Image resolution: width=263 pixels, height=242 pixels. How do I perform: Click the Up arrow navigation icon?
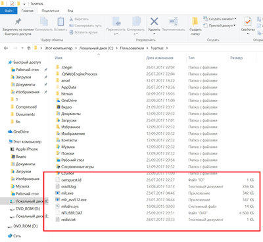29,48
